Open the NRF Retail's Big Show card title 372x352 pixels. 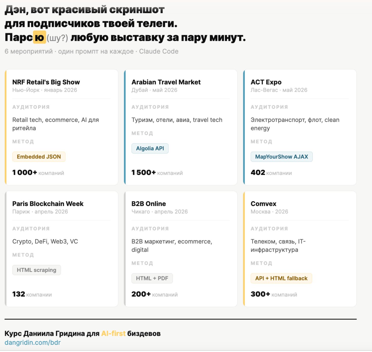(x=46, y=82)
